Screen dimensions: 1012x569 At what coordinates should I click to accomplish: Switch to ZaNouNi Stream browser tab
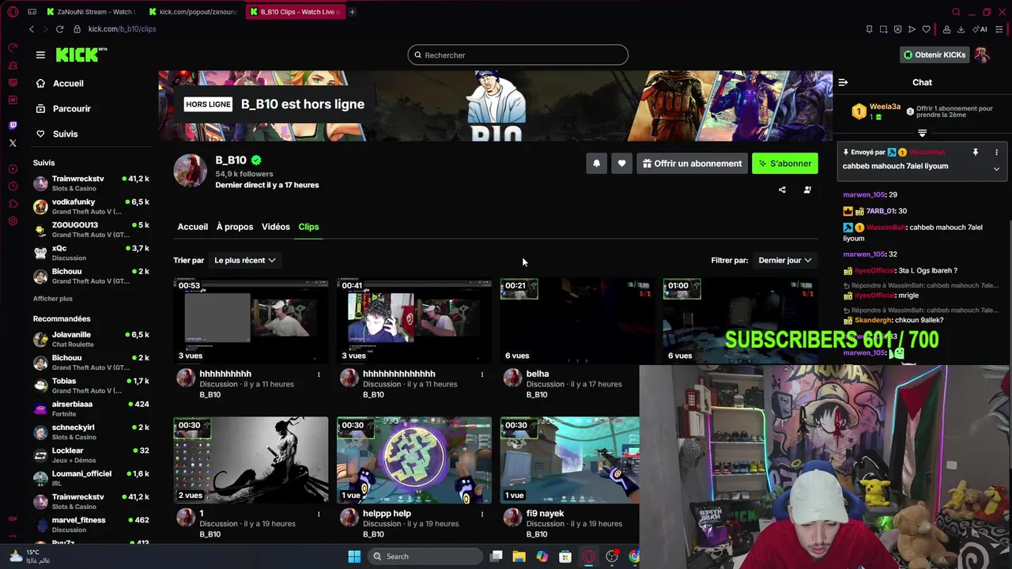pos(92,12)
